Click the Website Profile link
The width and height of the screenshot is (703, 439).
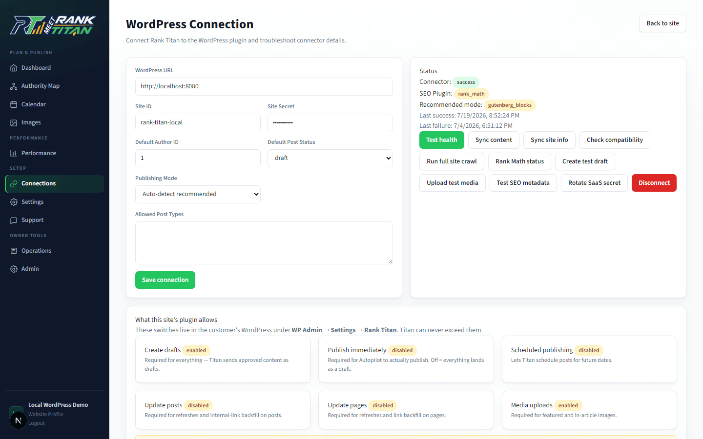46,414
